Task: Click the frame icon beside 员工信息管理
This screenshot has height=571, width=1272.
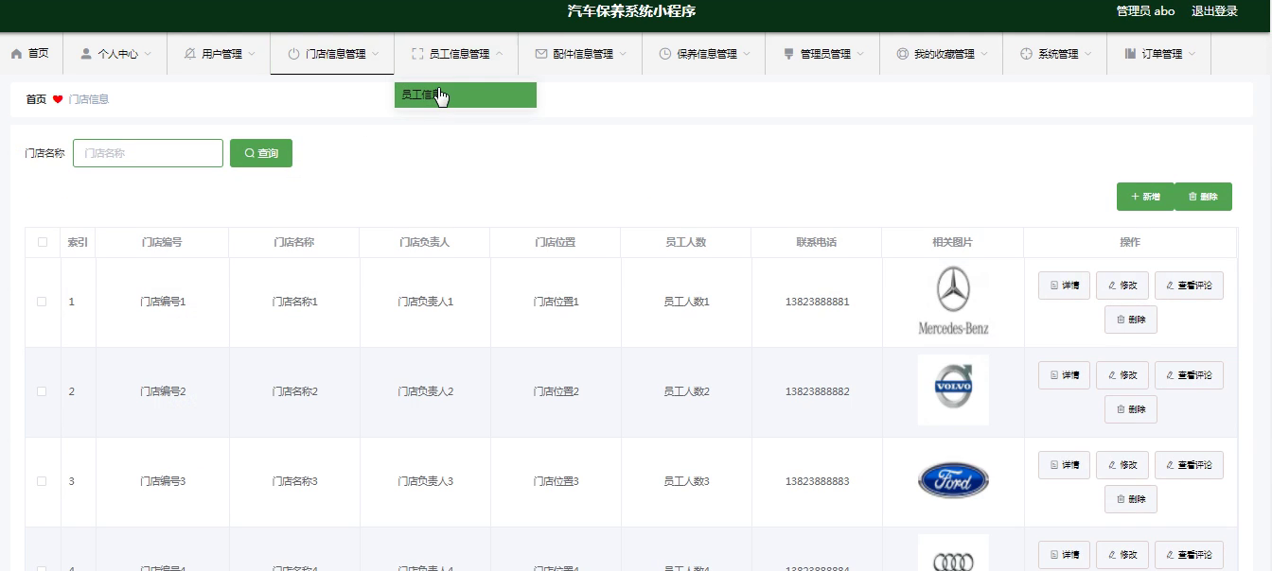Action: click(417, 54)
